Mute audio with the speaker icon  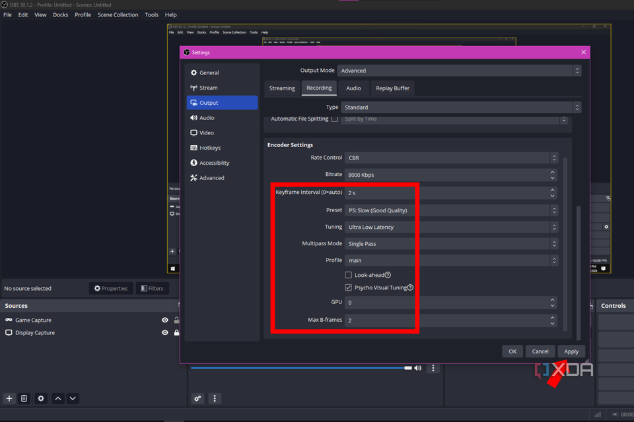click(x=417, y=368)
